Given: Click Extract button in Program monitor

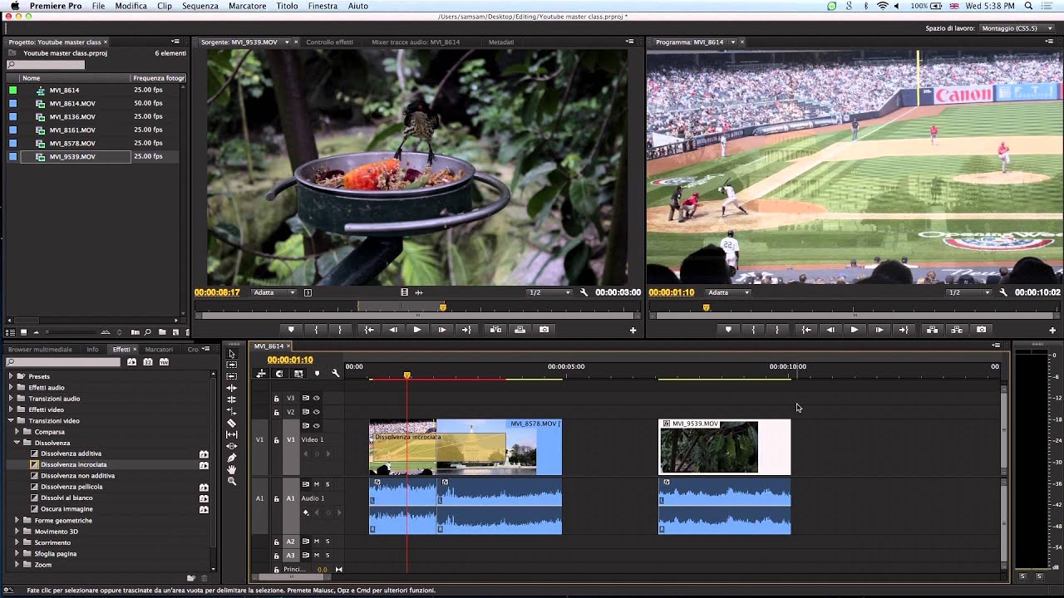Looking at the screenshot, I should 957,330.
